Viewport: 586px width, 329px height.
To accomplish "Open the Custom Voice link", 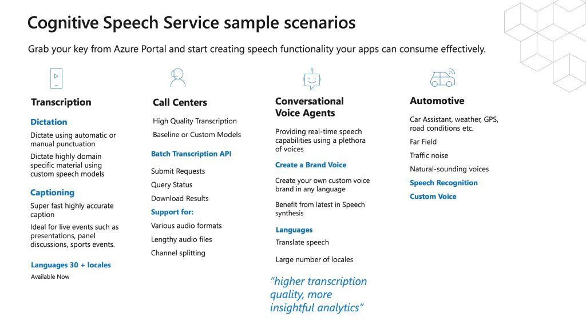I will [433, 196].
